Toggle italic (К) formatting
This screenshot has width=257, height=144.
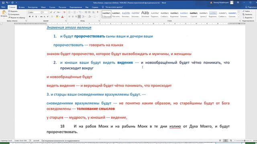pyautogui.click(x=33, y=17)
